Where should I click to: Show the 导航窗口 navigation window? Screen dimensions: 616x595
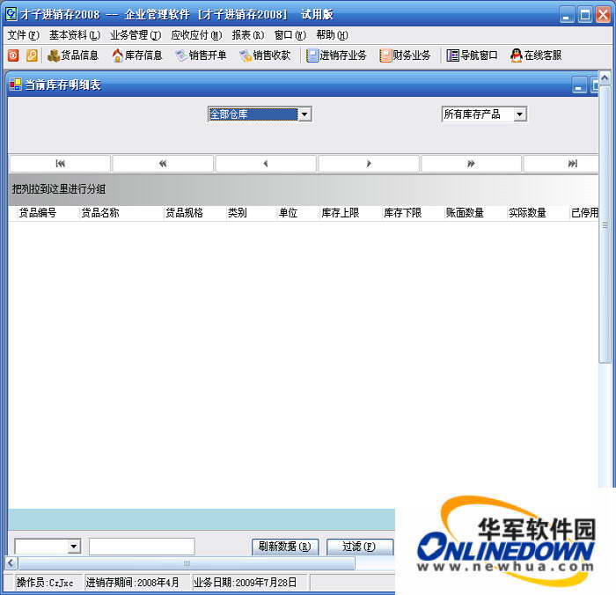(x=472, y=55)
